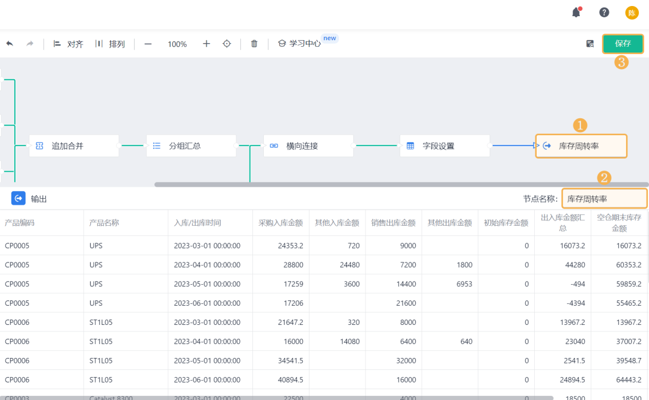Click the center canvas target icon

pos(227,44)
